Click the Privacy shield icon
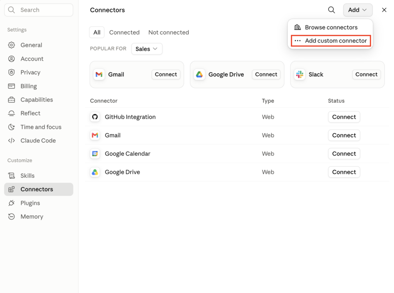This screenshot has width=394, height=293. (11, 72)
